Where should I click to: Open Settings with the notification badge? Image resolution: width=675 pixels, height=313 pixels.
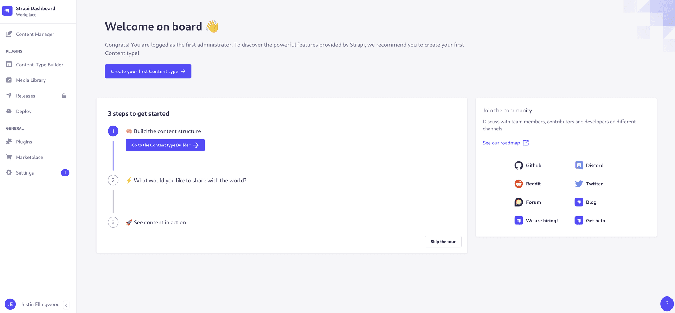pos(25,172)
